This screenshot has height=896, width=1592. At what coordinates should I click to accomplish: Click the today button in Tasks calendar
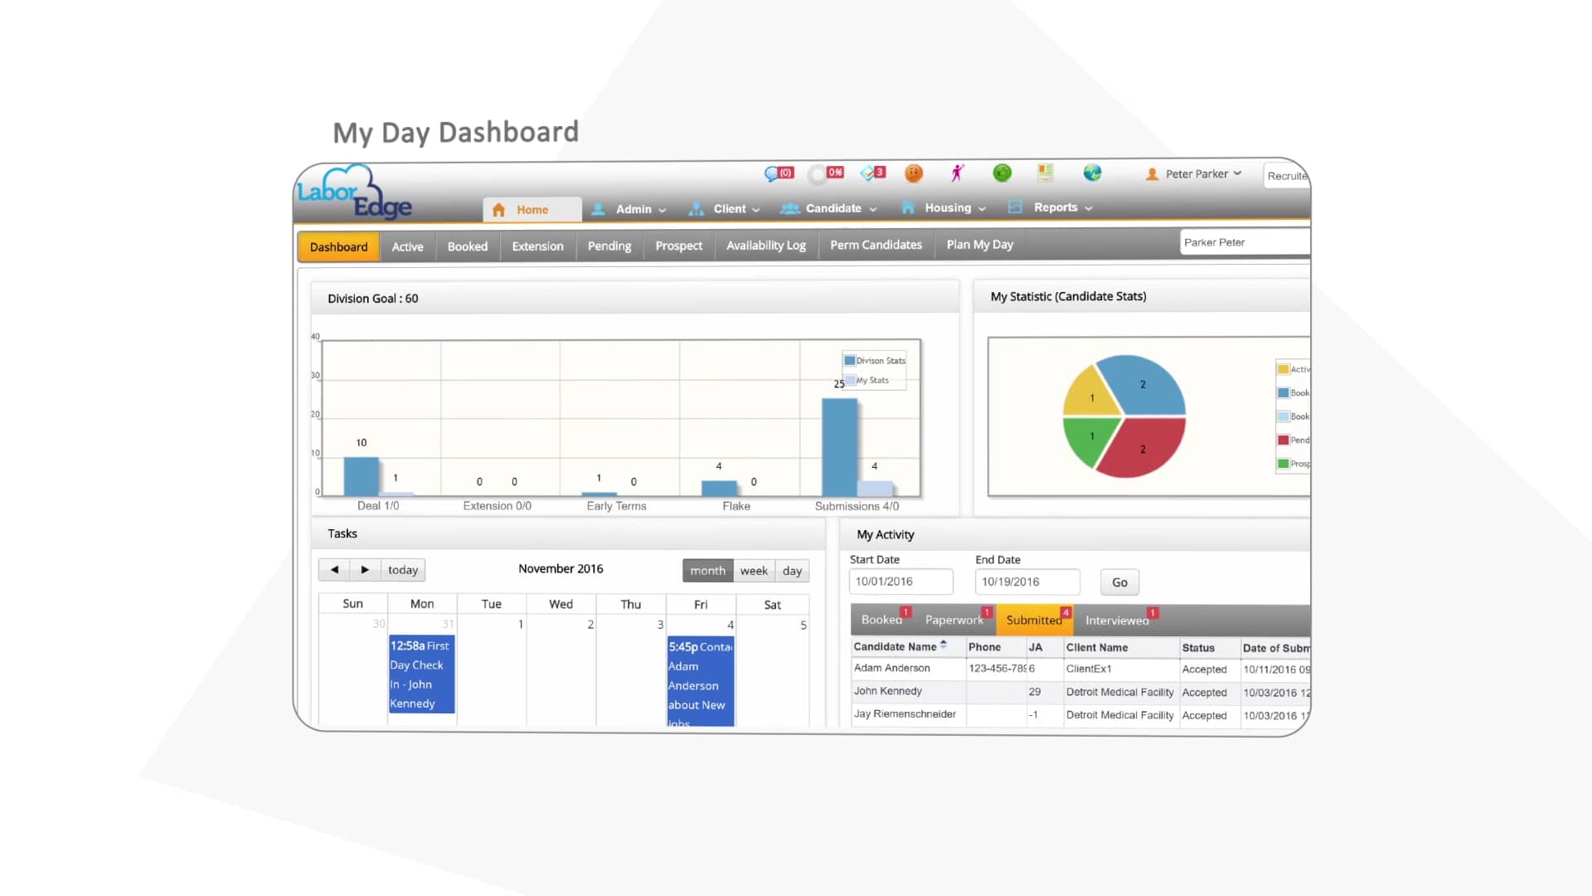coord(403,570)
